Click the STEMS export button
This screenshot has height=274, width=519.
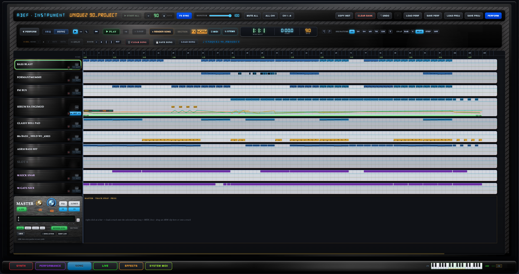[230, 32]
